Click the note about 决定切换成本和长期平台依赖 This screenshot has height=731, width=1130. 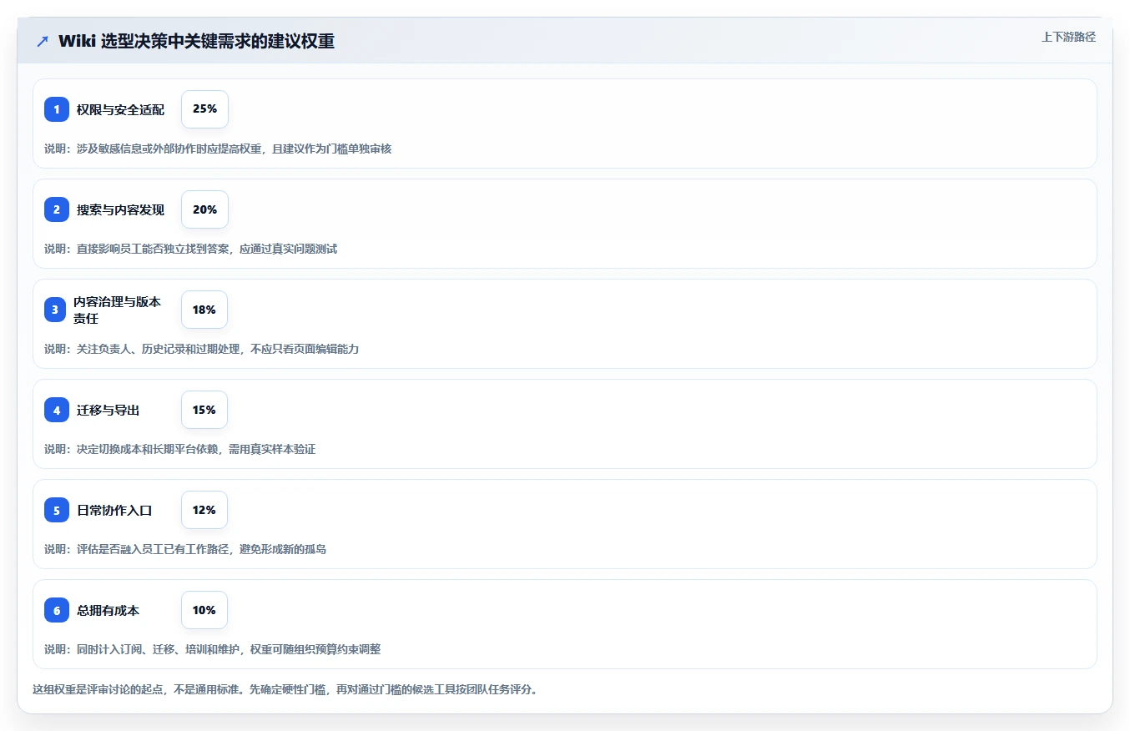click(x=179, y=449)
